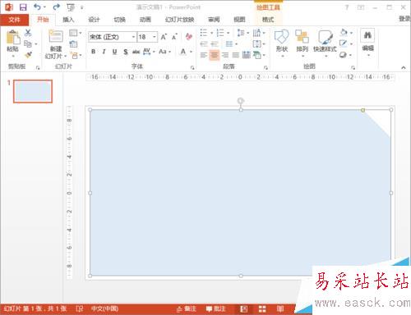
Task: Open the slide layout dropdown
Action: tap(76, 33)
